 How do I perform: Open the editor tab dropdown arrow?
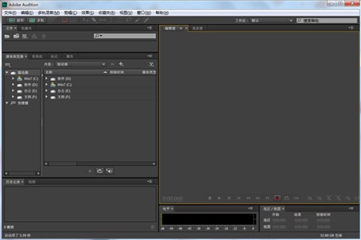tap(180, 28)
